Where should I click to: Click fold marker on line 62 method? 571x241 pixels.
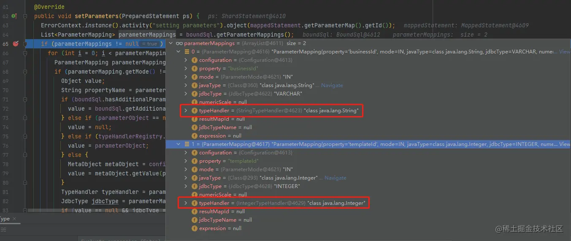coord(25,16)
